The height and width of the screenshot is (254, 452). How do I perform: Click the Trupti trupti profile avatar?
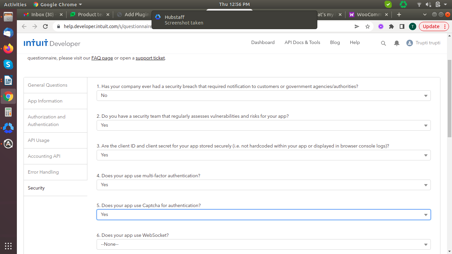tap(410, 43)
